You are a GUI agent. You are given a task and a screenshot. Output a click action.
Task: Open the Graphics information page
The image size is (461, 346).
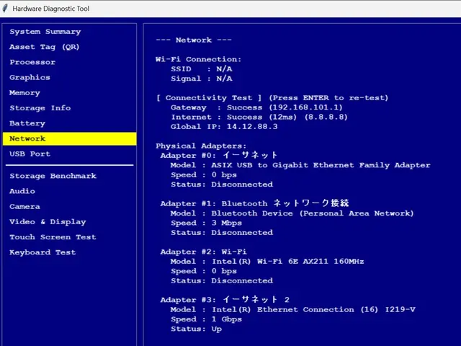[30, 77]
